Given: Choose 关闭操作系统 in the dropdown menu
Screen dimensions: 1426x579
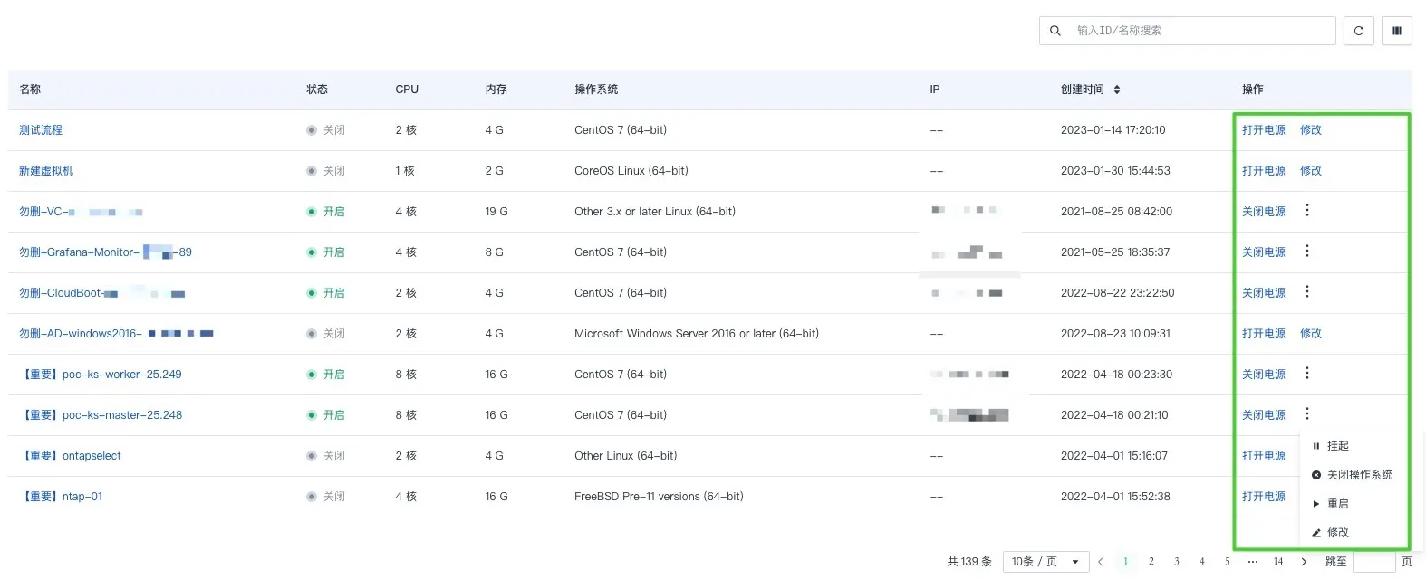Looking at the screenshot, I should (1358, 475).
